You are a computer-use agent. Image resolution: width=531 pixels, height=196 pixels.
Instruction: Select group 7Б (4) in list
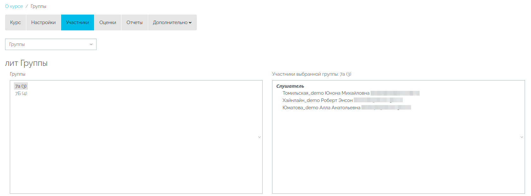(21, 93)
